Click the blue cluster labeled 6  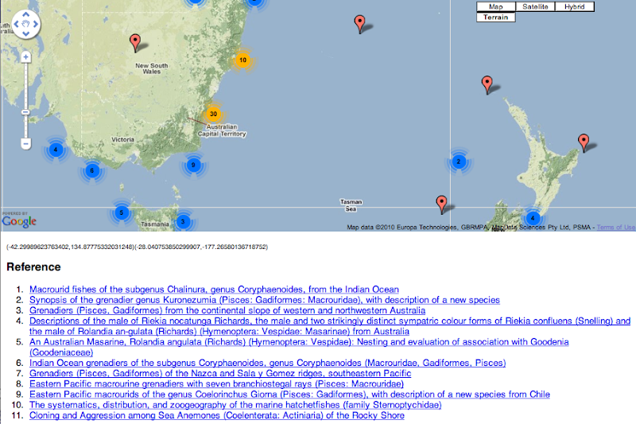click(91, 170)
